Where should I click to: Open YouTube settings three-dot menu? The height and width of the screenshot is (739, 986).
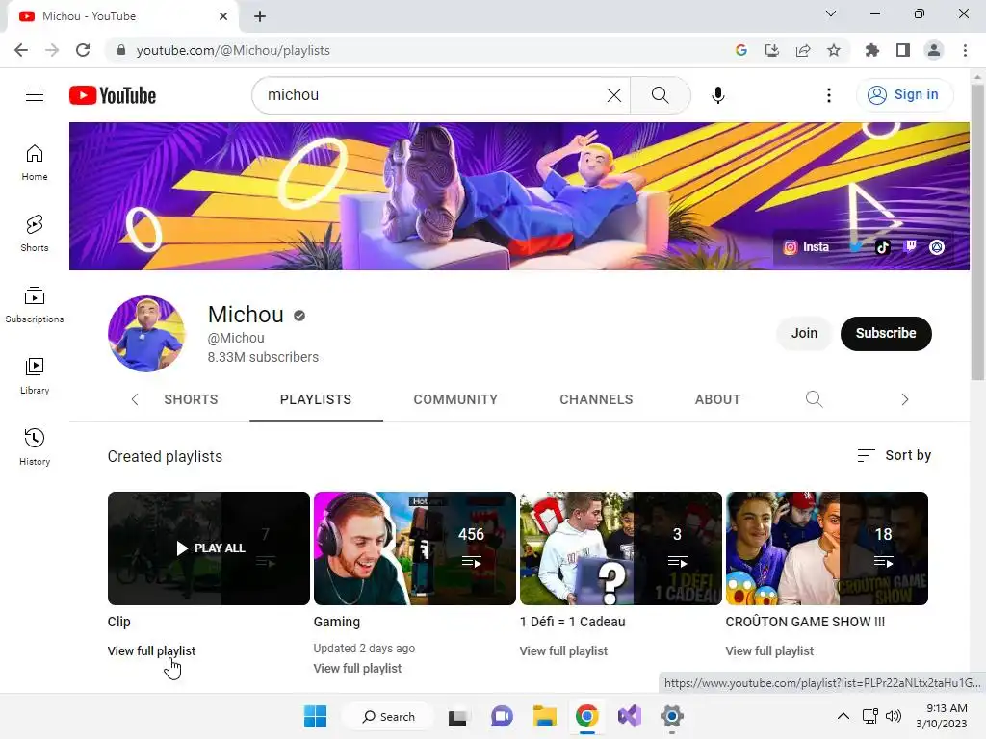(x=829, y=95)
